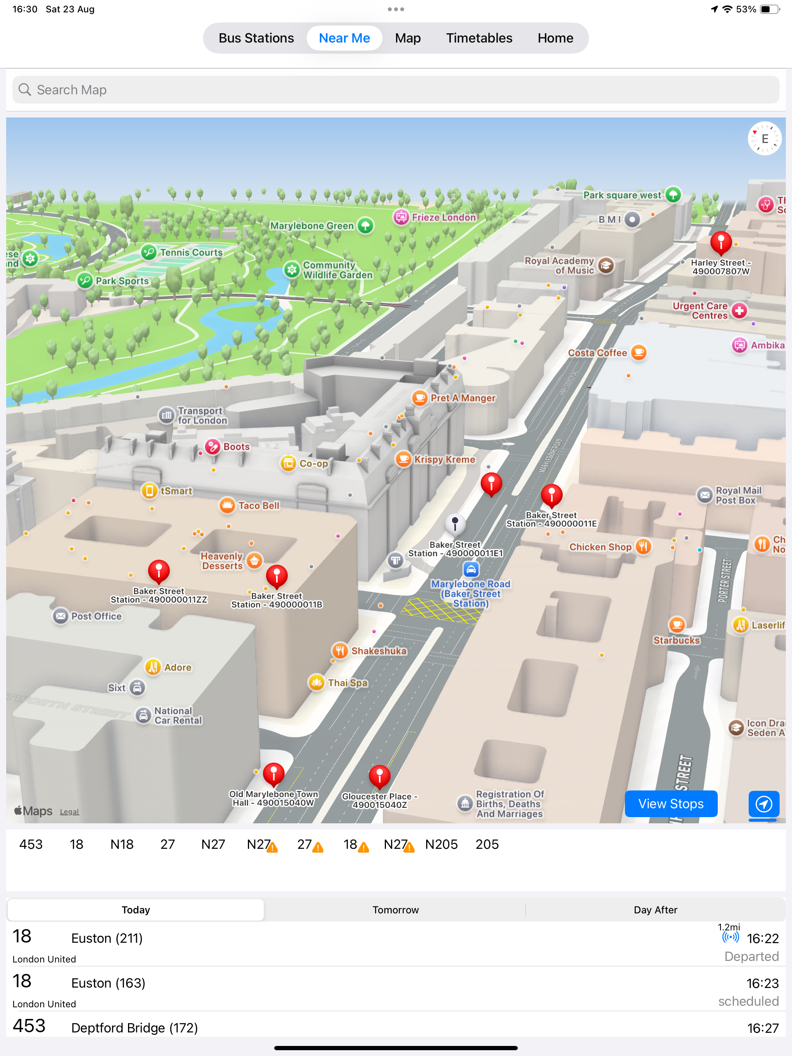Tap the Pret A Manger cafe icon
The height and width of the screenshot is (1056, 792).
point(420,397)
